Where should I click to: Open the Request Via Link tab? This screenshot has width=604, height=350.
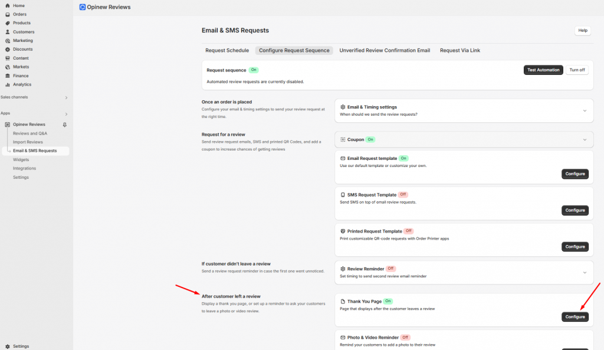coord(460,51)
